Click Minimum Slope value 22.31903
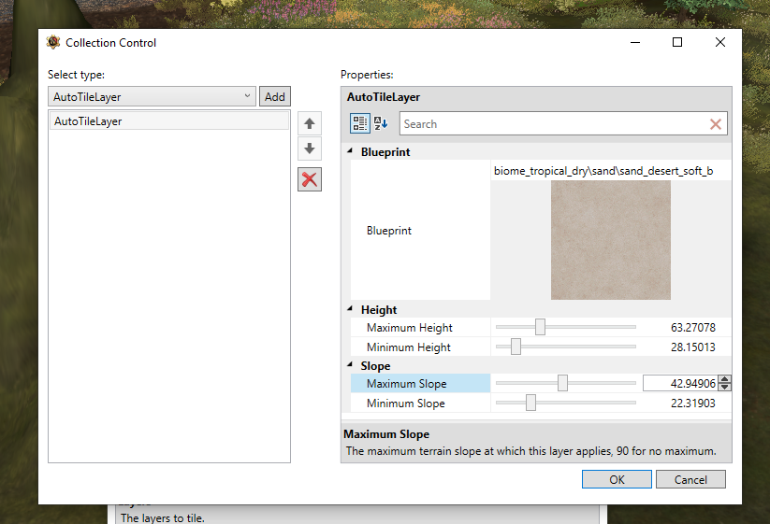770x524 pixels. (x=693, y=404)
